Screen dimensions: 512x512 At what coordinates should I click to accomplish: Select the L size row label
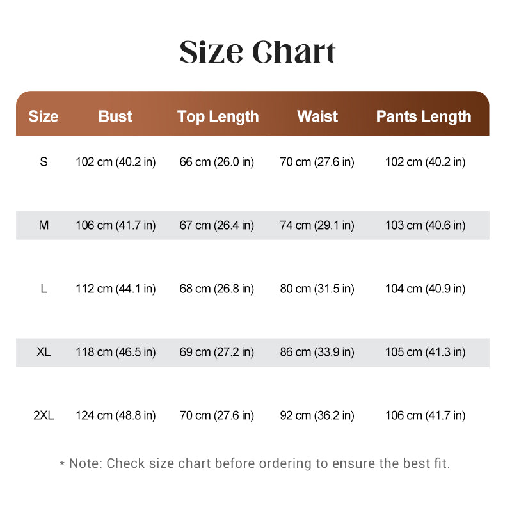pyautogui.click(x=44, y=289)
